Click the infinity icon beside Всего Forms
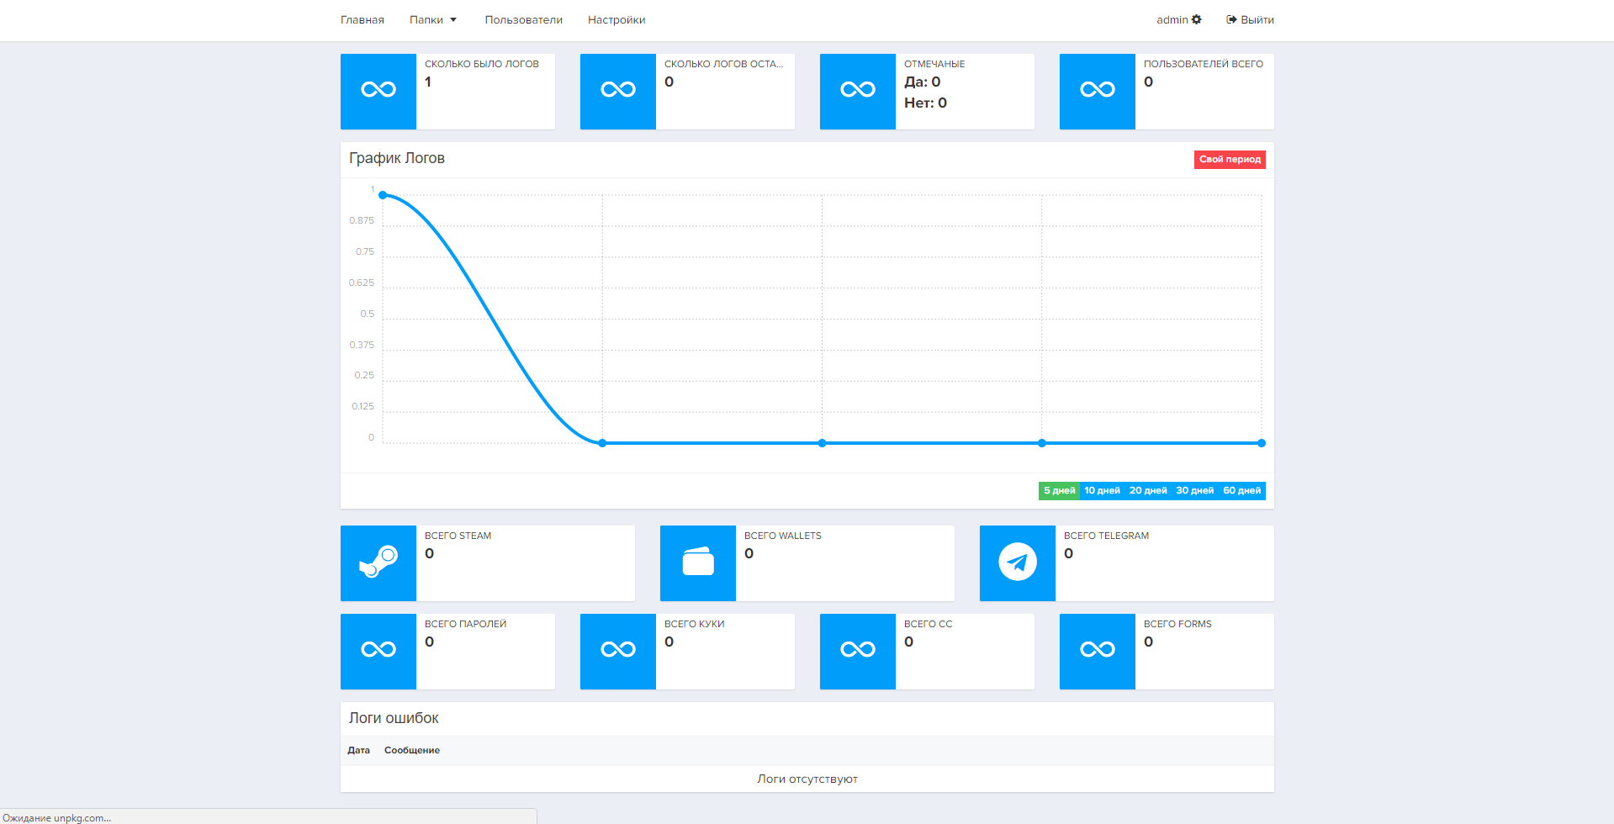Screen dimensions: 1614x824 [x=1098, y=650]
